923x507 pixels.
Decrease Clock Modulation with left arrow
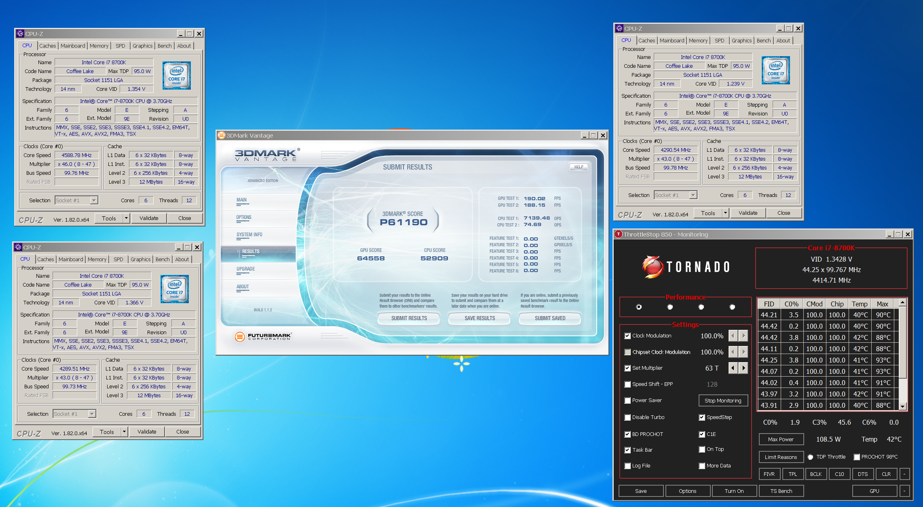(733, 335)
